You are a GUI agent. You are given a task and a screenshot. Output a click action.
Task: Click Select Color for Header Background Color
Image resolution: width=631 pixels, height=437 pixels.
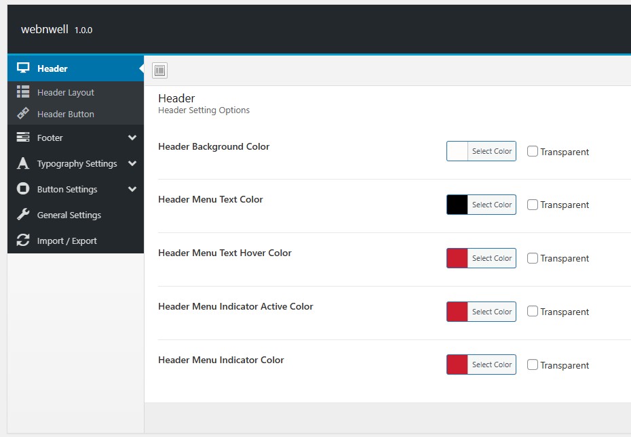click(x=492, y=151)
